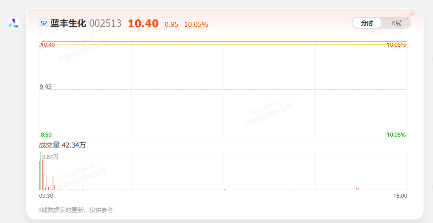The height and width of the screenshot is (223, 433).
Task: Click the tallest green volume bar
Action: (x=41, y=170)
